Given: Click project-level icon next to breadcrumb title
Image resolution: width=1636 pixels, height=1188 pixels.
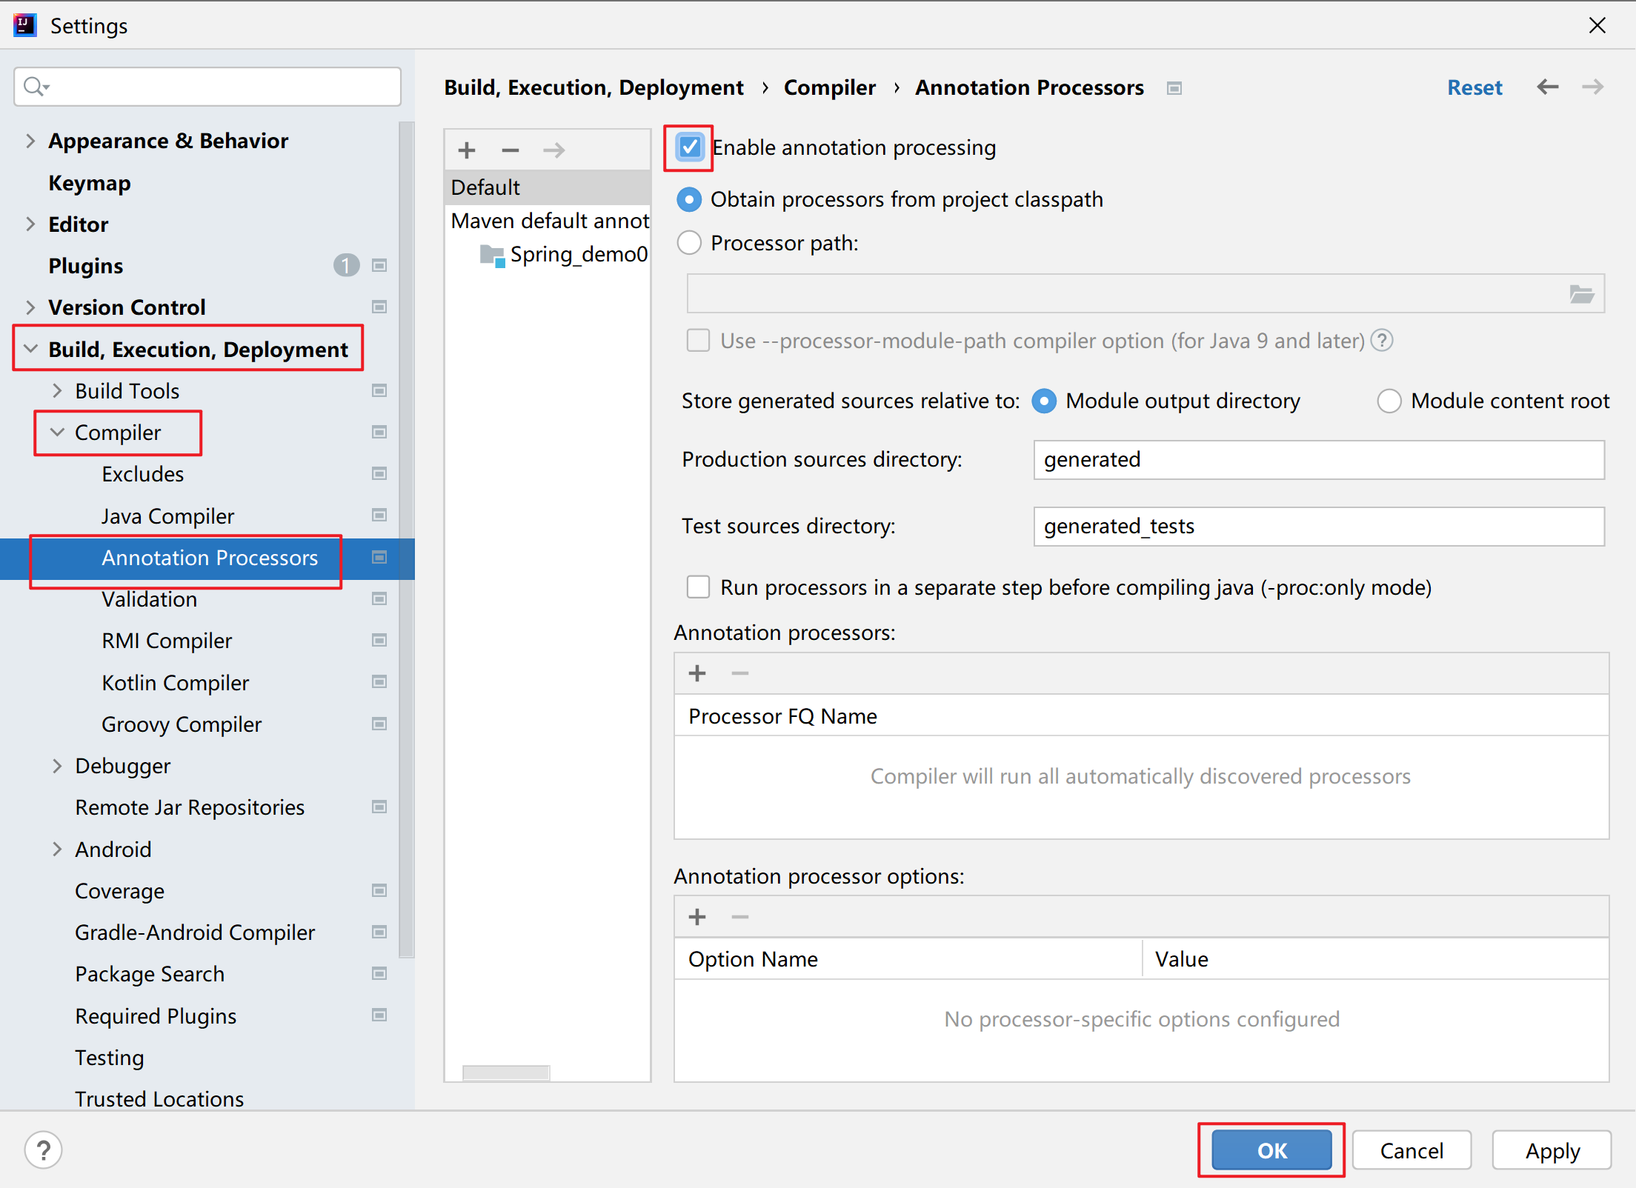Looking at the screenshot, I should click(x=1174, y=88).
